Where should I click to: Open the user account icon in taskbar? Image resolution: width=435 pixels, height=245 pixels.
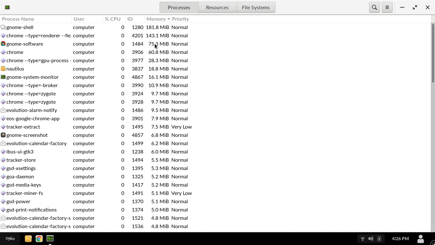click(421, 239)
